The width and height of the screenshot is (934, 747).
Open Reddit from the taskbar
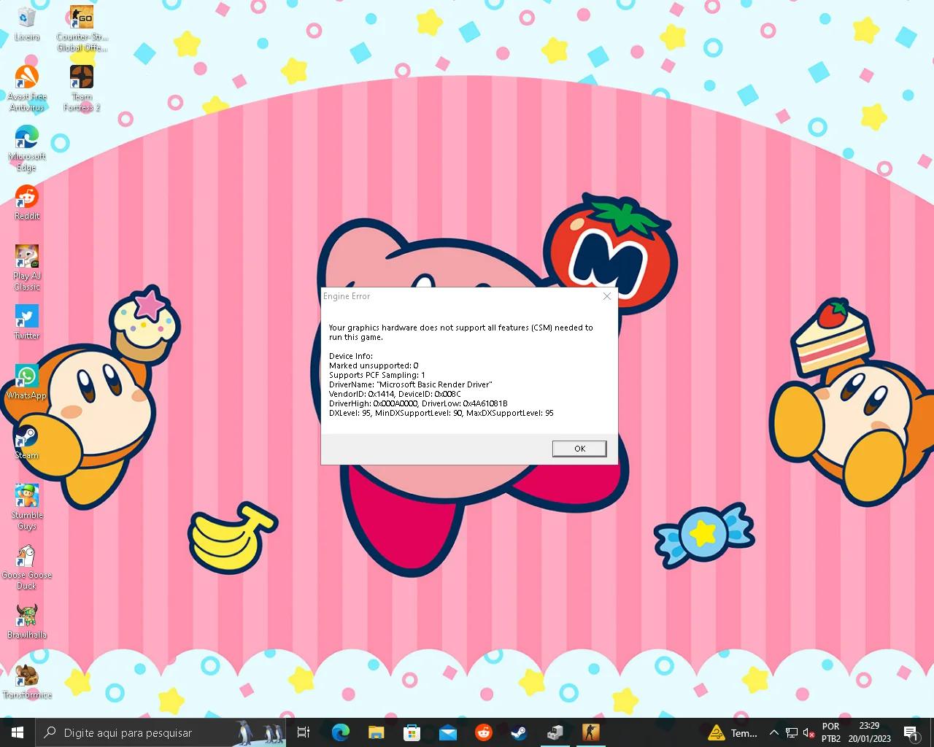pyautogui.click(x=483, y=732)
